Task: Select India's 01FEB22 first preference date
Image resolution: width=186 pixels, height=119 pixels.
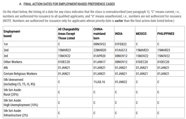Action: click(121, 44)
